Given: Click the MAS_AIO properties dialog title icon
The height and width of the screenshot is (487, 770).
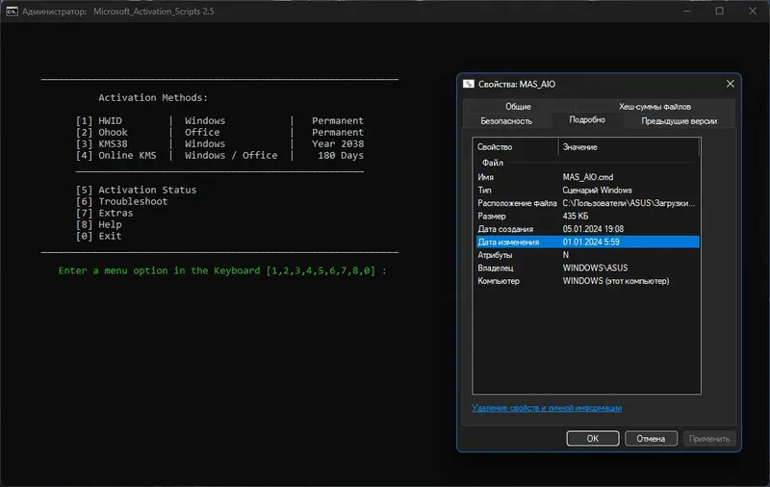Looking at the screenshot, I should tap(469, 85).
